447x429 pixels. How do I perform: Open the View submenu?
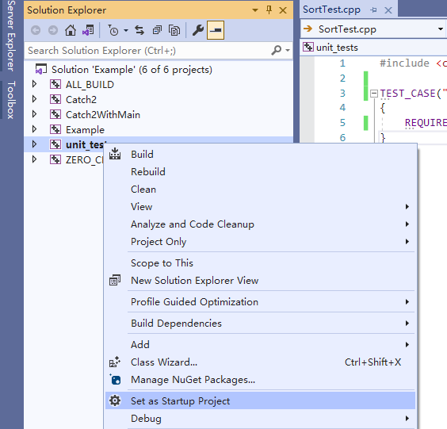[x=260, y=207]
